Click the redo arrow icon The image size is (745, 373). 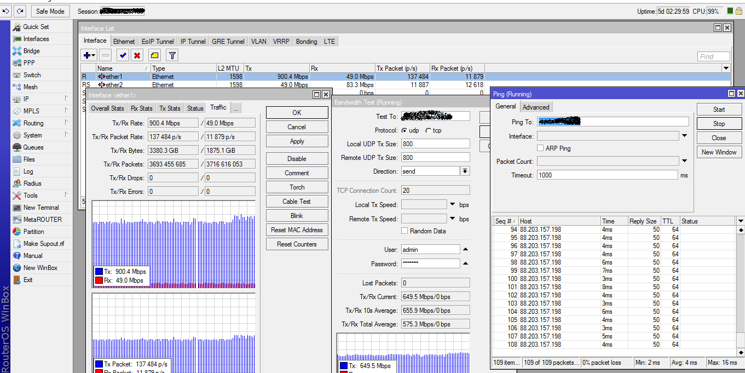tap(20, 11)
